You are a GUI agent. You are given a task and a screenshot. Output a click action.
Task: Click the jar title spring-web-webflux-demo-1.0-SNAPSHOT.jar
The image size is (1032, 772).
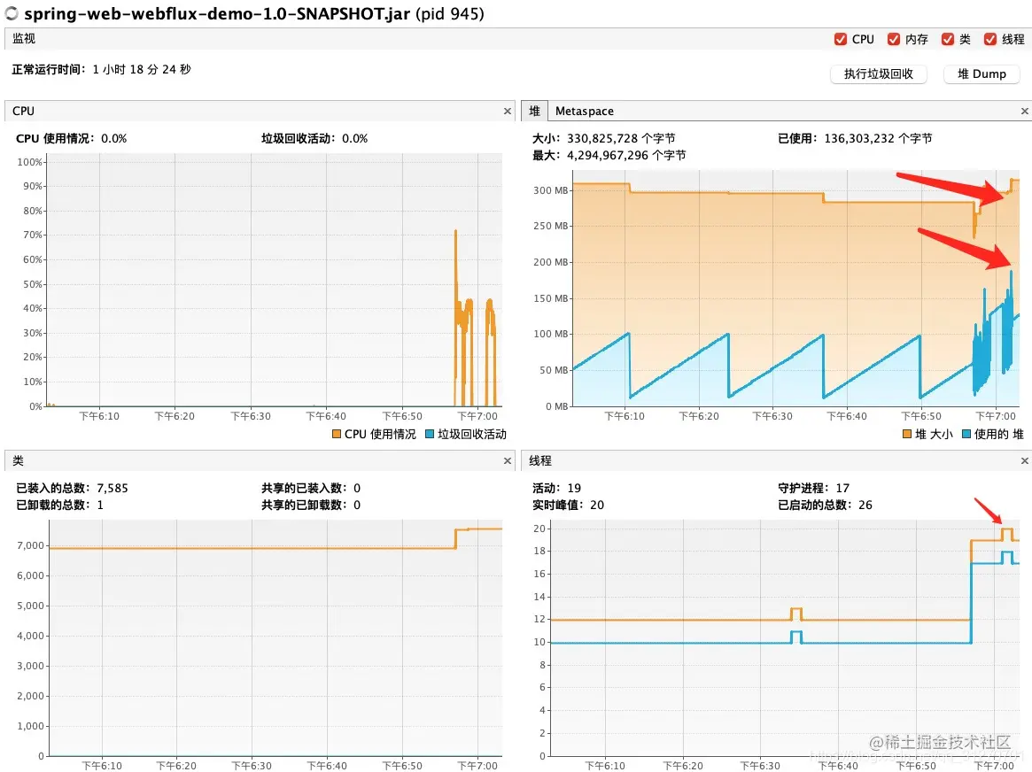click(x=217, y=14)
